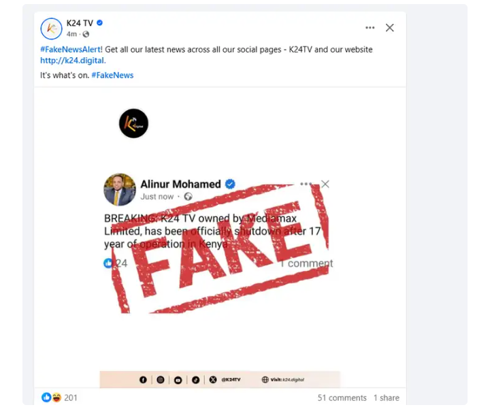This screenshot has width=490, height=420.
Task: Click the K24 TV profile avatar
Action: point(52,28)
